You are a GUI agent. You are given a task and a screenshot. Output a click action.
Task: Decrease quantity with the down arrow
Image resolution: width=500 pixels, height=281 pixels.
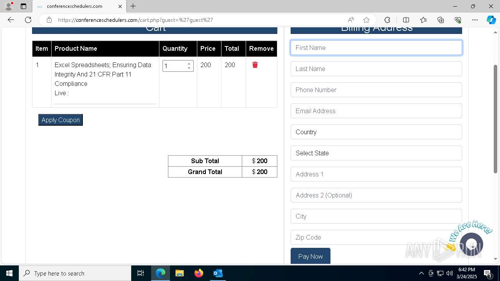[x=189, y=68]
